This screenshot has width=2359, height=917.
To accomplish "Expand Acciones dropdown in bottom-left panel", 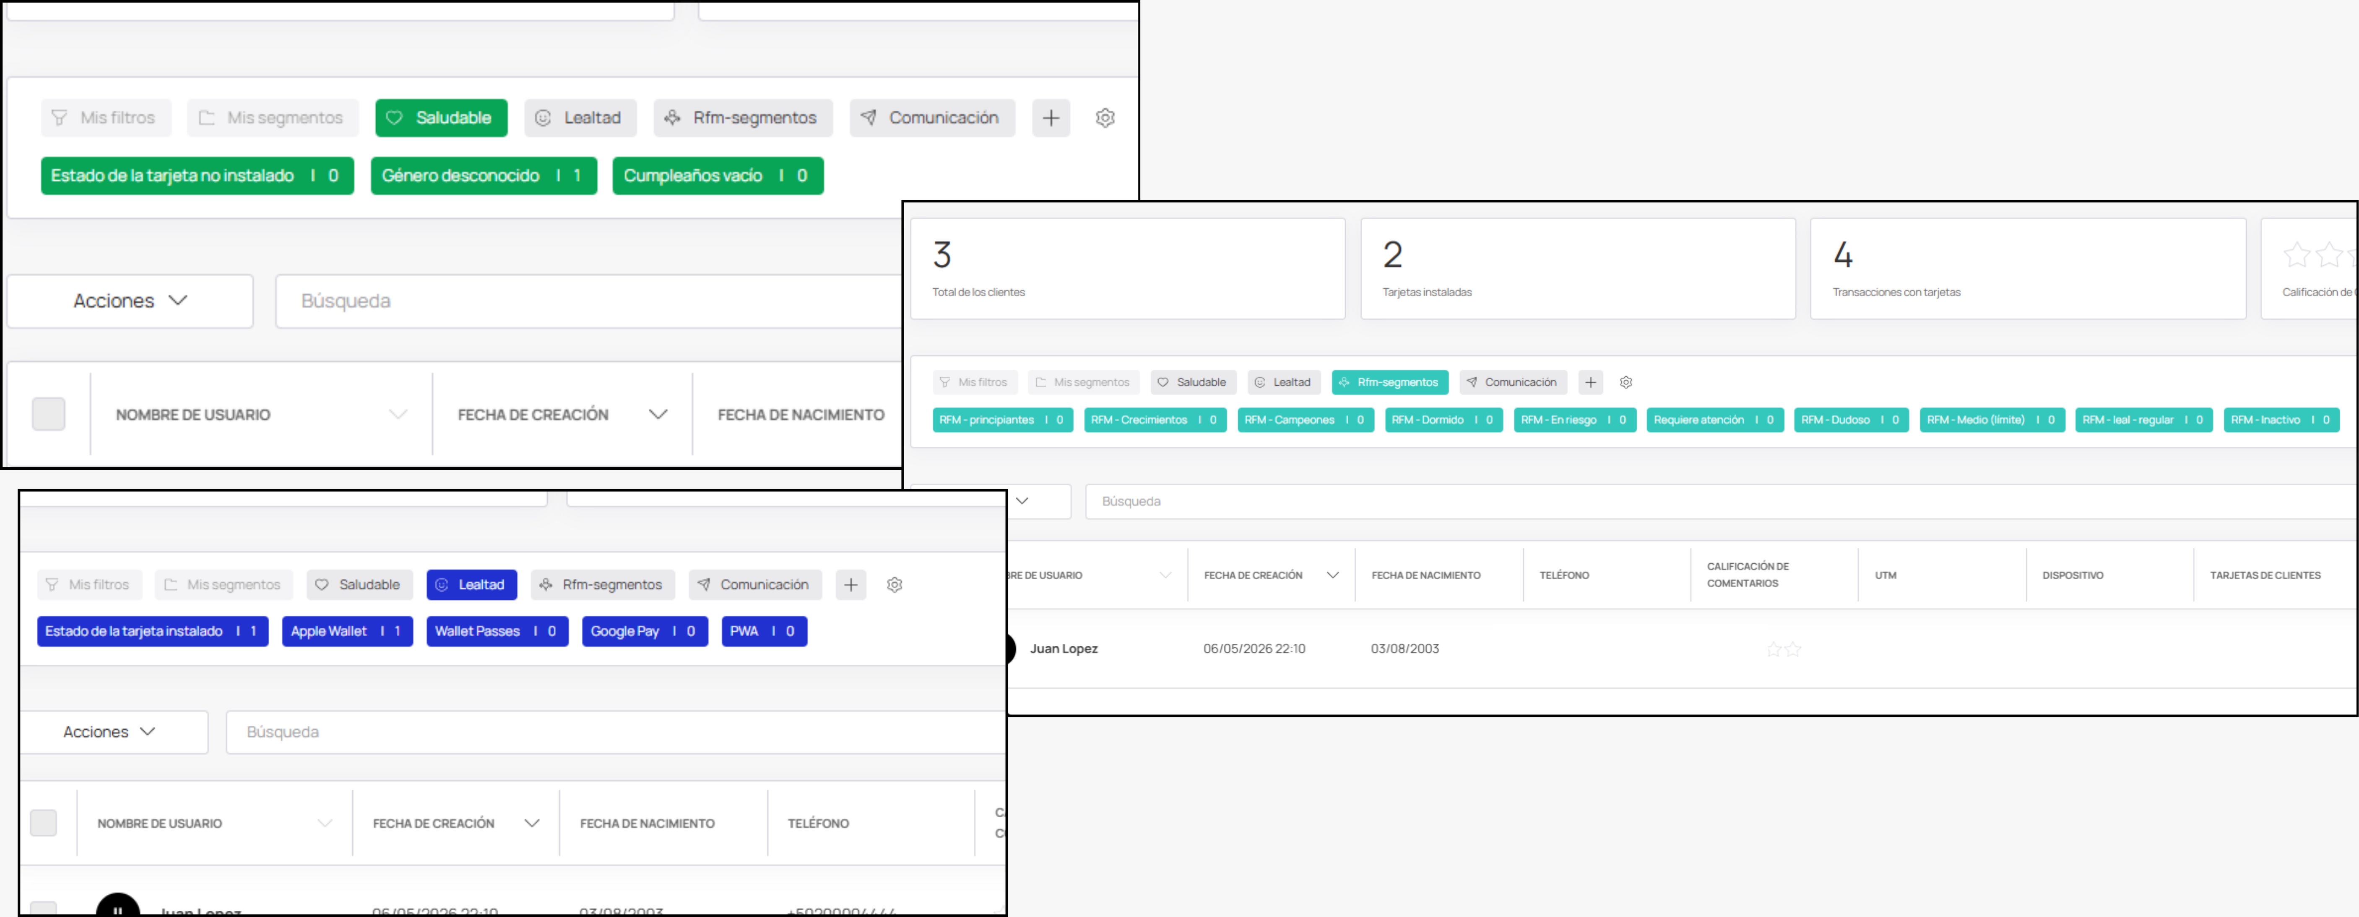I will [x=114, y=732].
